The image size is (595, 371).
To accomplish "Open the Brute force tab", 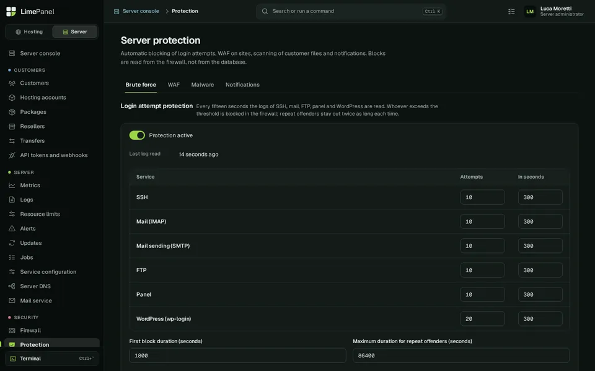I will coord(141,85).
